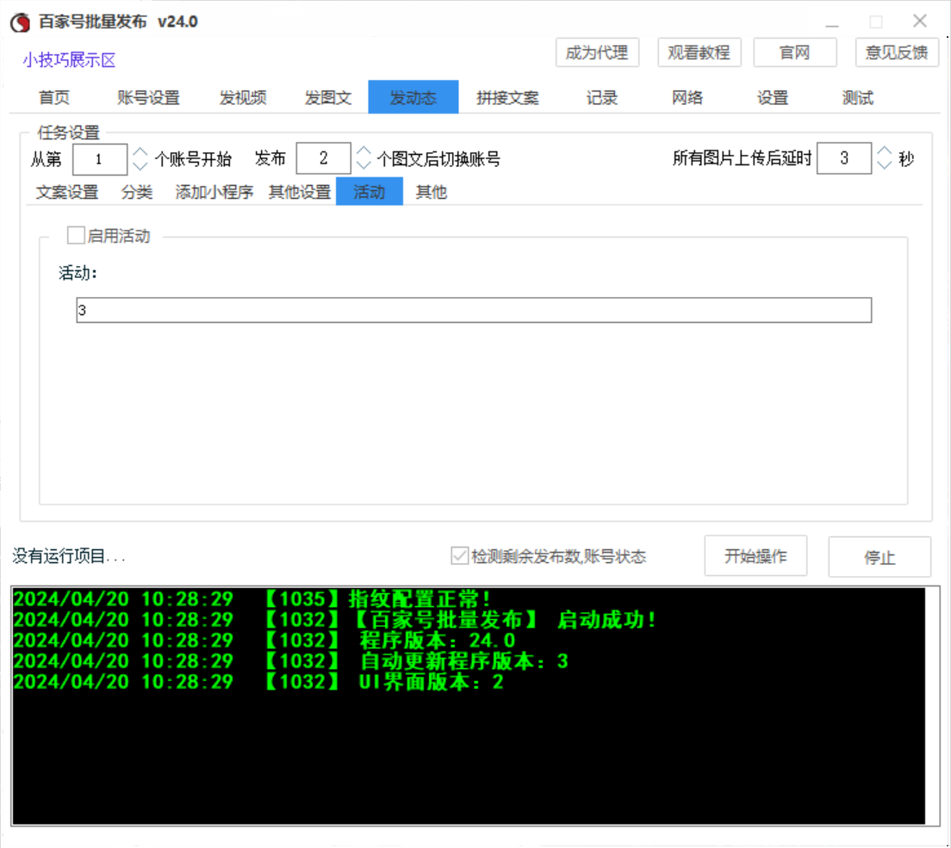
Task: Open the 账号设置 tab
Action: pyautogui.click(x=148, y=97)
